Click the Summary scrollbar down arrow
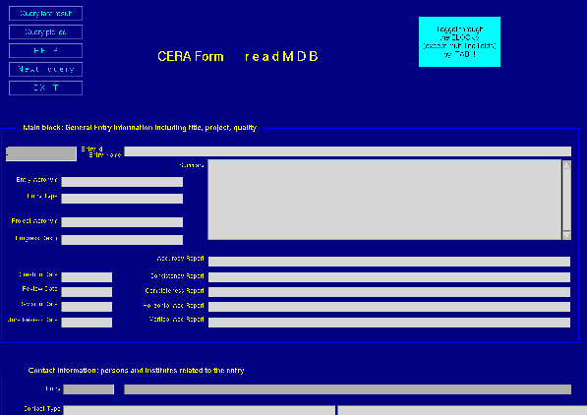The height and width of the screenshot is (415, 587). coord(566,235)
